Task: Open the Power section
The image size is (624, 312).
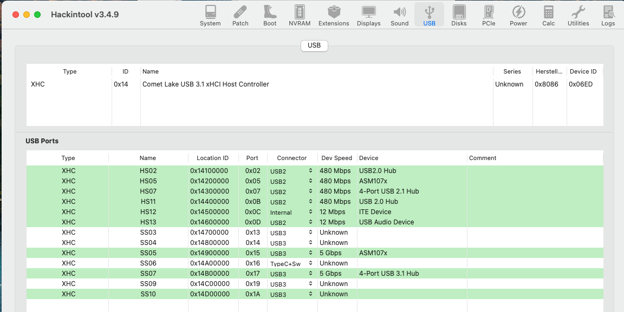Action: tap(518, 15)
